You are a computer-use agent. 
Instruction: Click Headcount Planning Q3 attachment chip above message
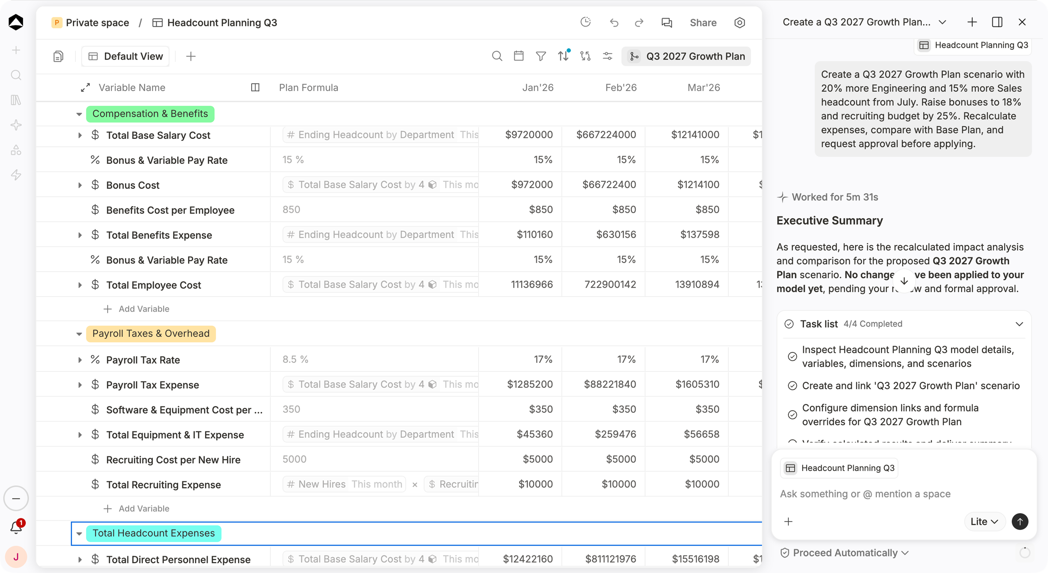(x=973, y=45)
